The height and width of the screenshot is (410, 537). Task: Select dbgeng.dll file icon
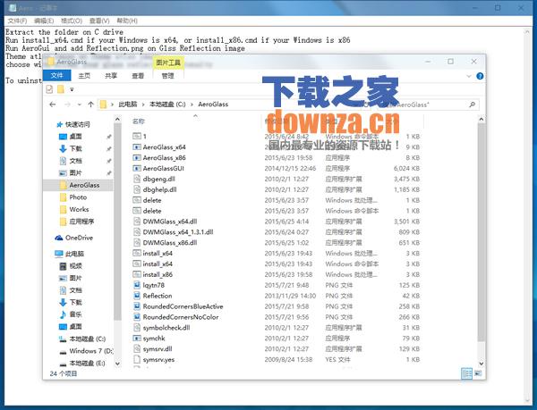click(137, 179)
